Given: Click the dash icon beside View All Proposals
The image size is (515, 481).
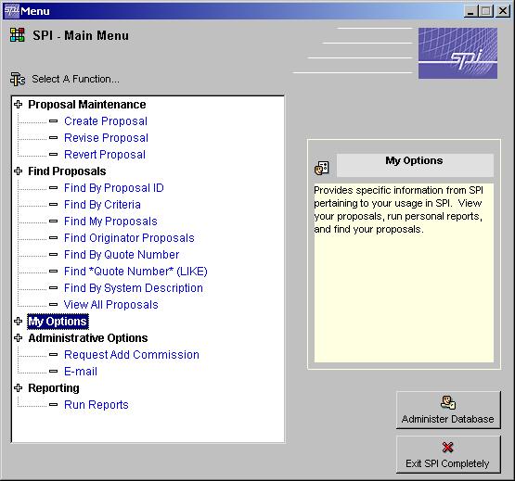Looking at the screenshot, I should [53, 305].
